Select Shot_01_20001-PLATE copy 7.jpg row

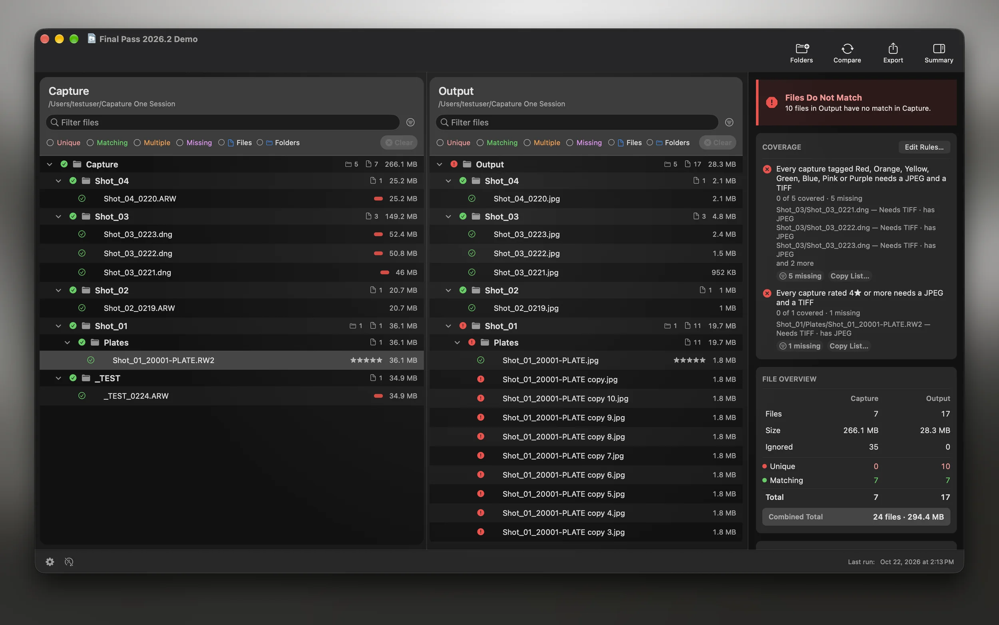pos(585,455)
